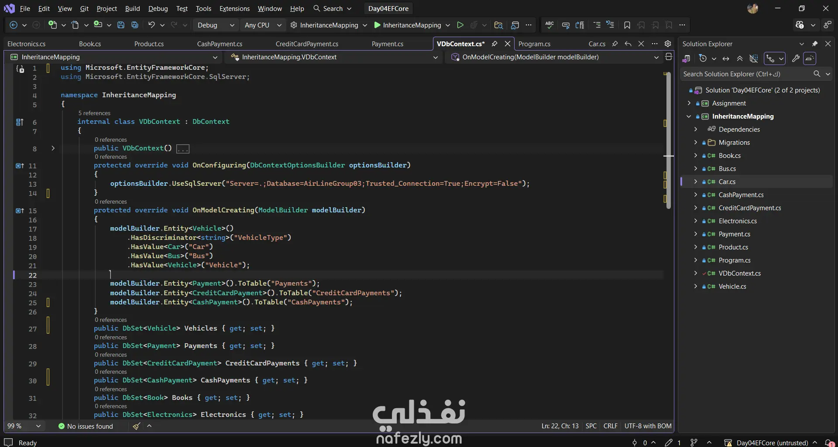The width and height of the screenshot is (838, 447).
Task: Click the bookmark toggle icon in toolbar
Action: pos(627,25)
